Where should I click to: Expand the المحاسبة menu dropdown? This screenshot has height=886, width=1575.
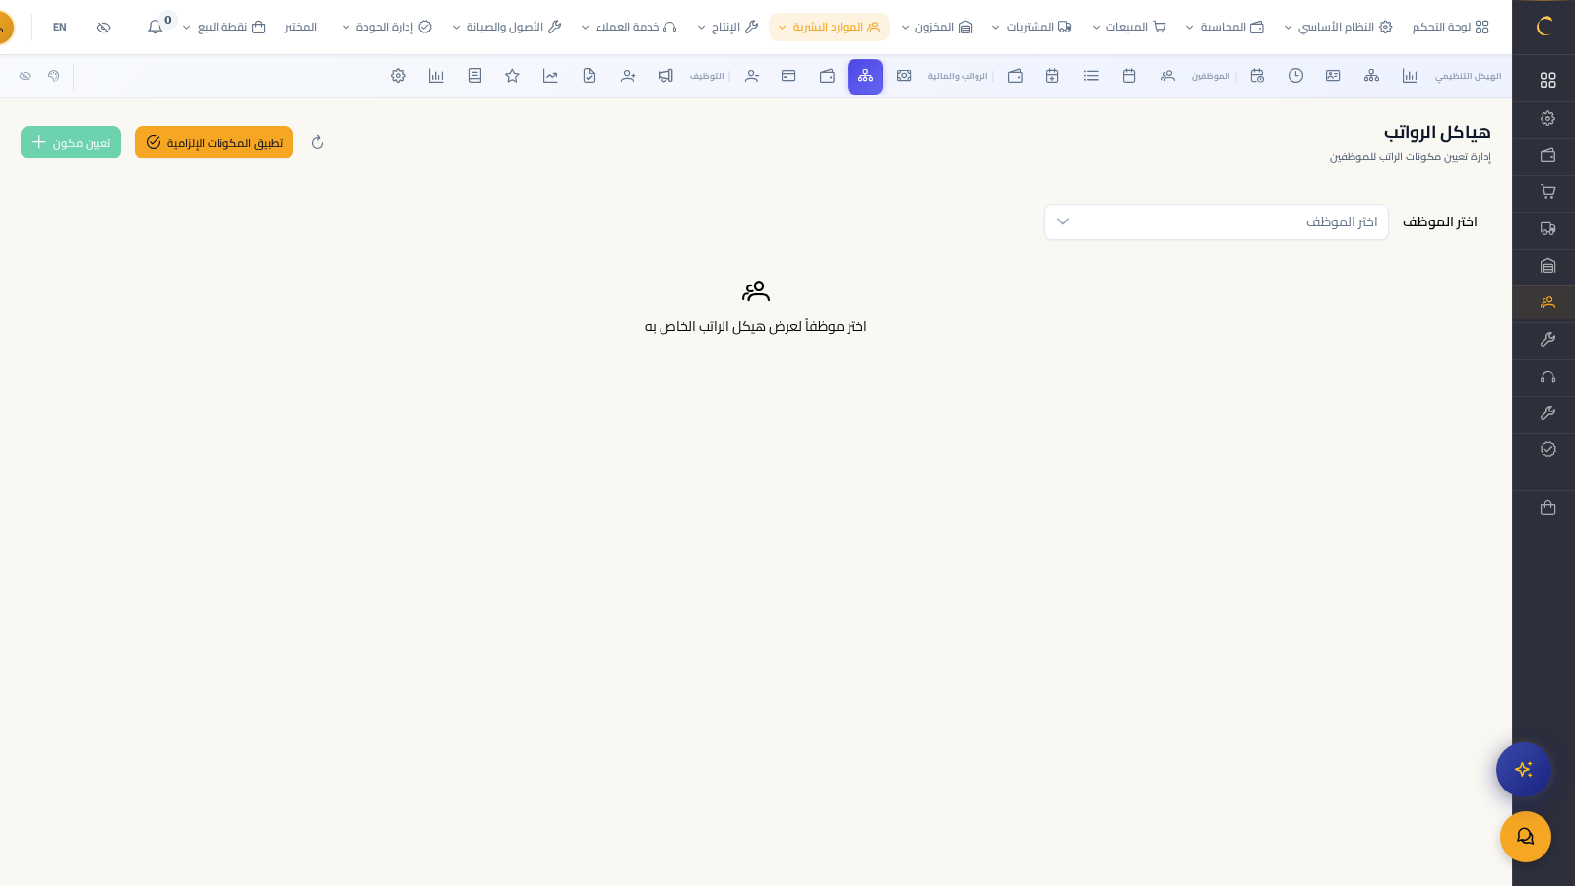1225,27
